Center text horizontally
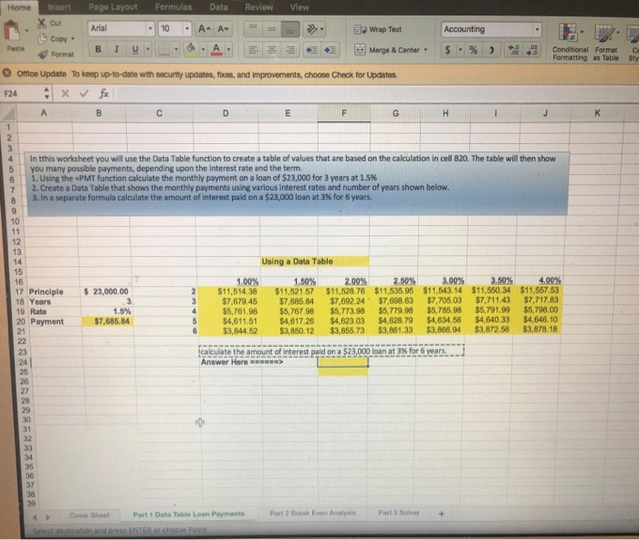Viewport: 639px width, 540px height. (271, 50)
